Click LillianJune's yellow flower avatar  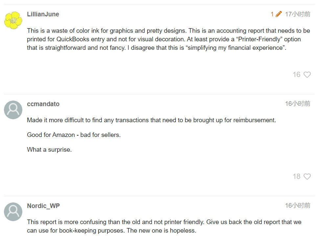[13, 20]
